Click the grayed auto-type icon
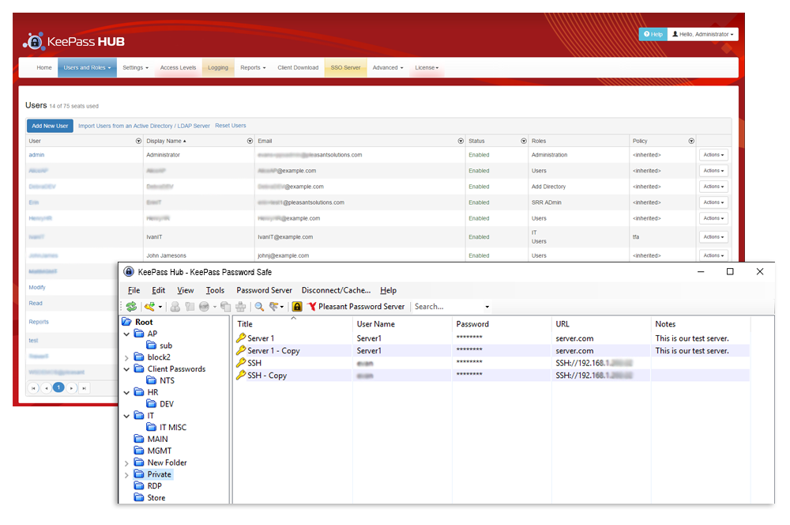Viewport: 790px width, 525px height. pos(241,307)
